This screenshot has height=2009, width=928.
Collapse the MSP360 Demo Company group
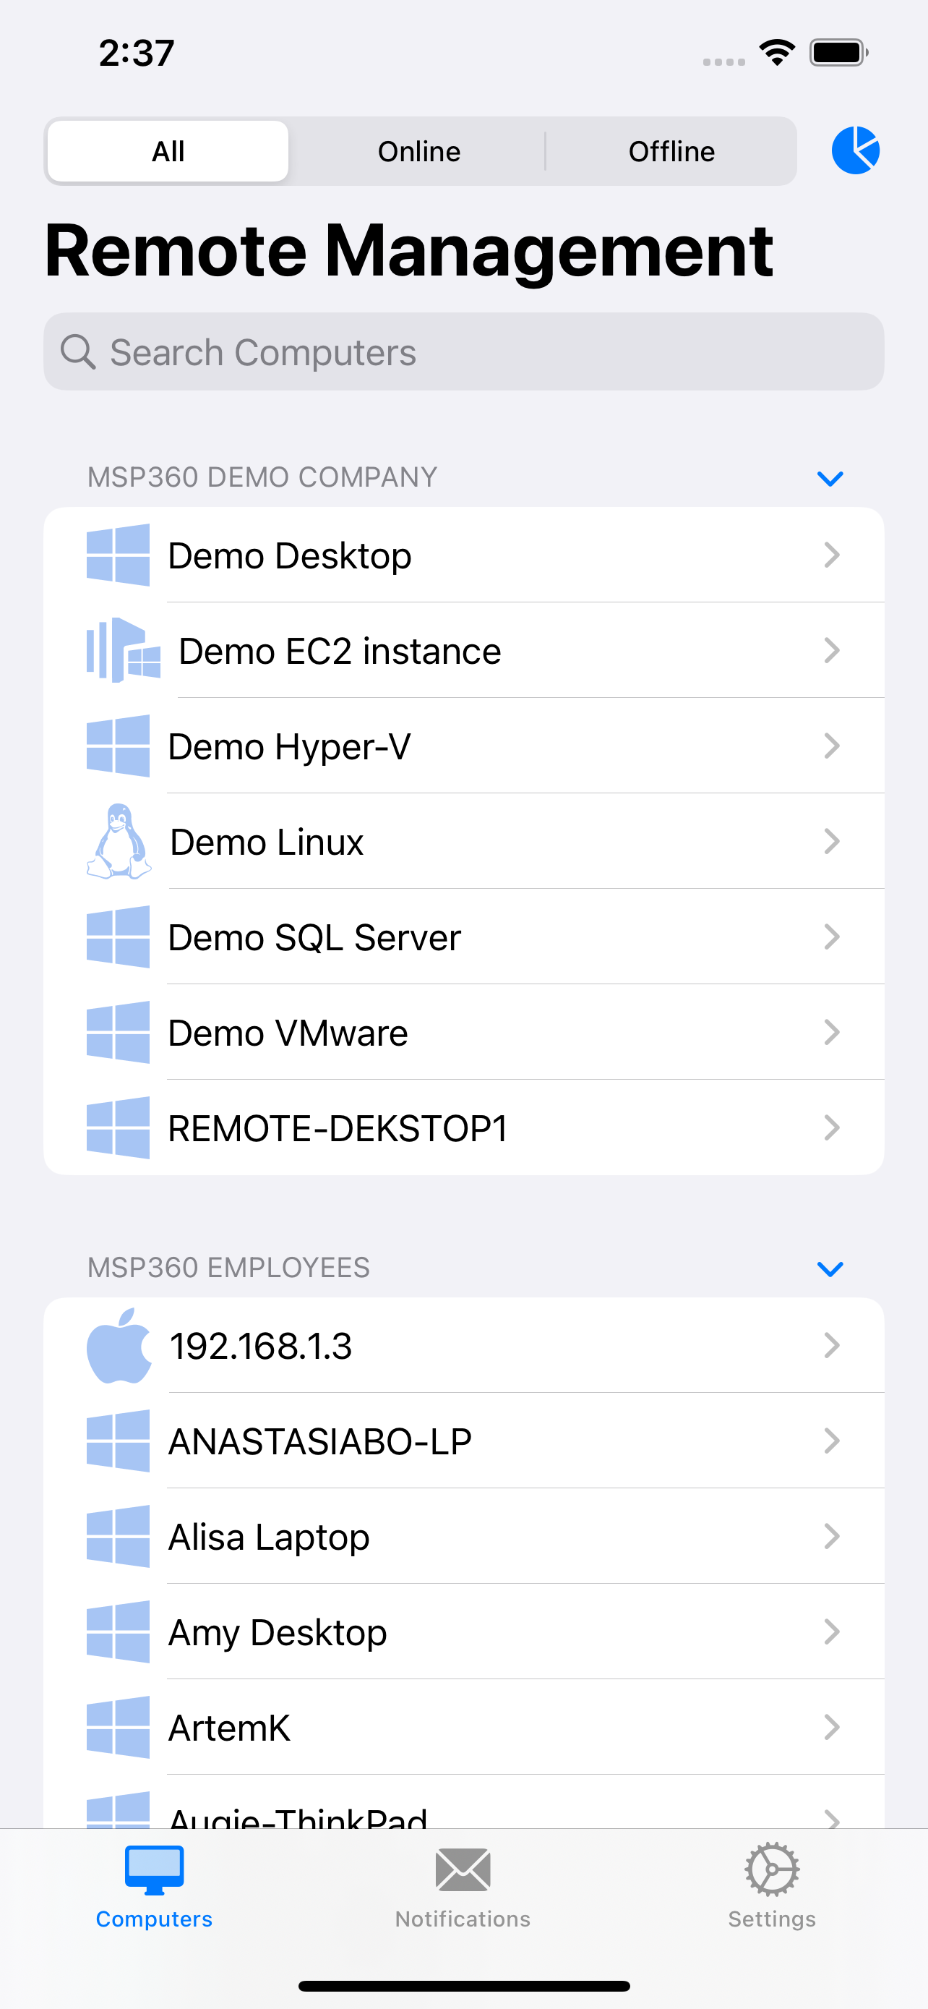[x=830, y=478]
